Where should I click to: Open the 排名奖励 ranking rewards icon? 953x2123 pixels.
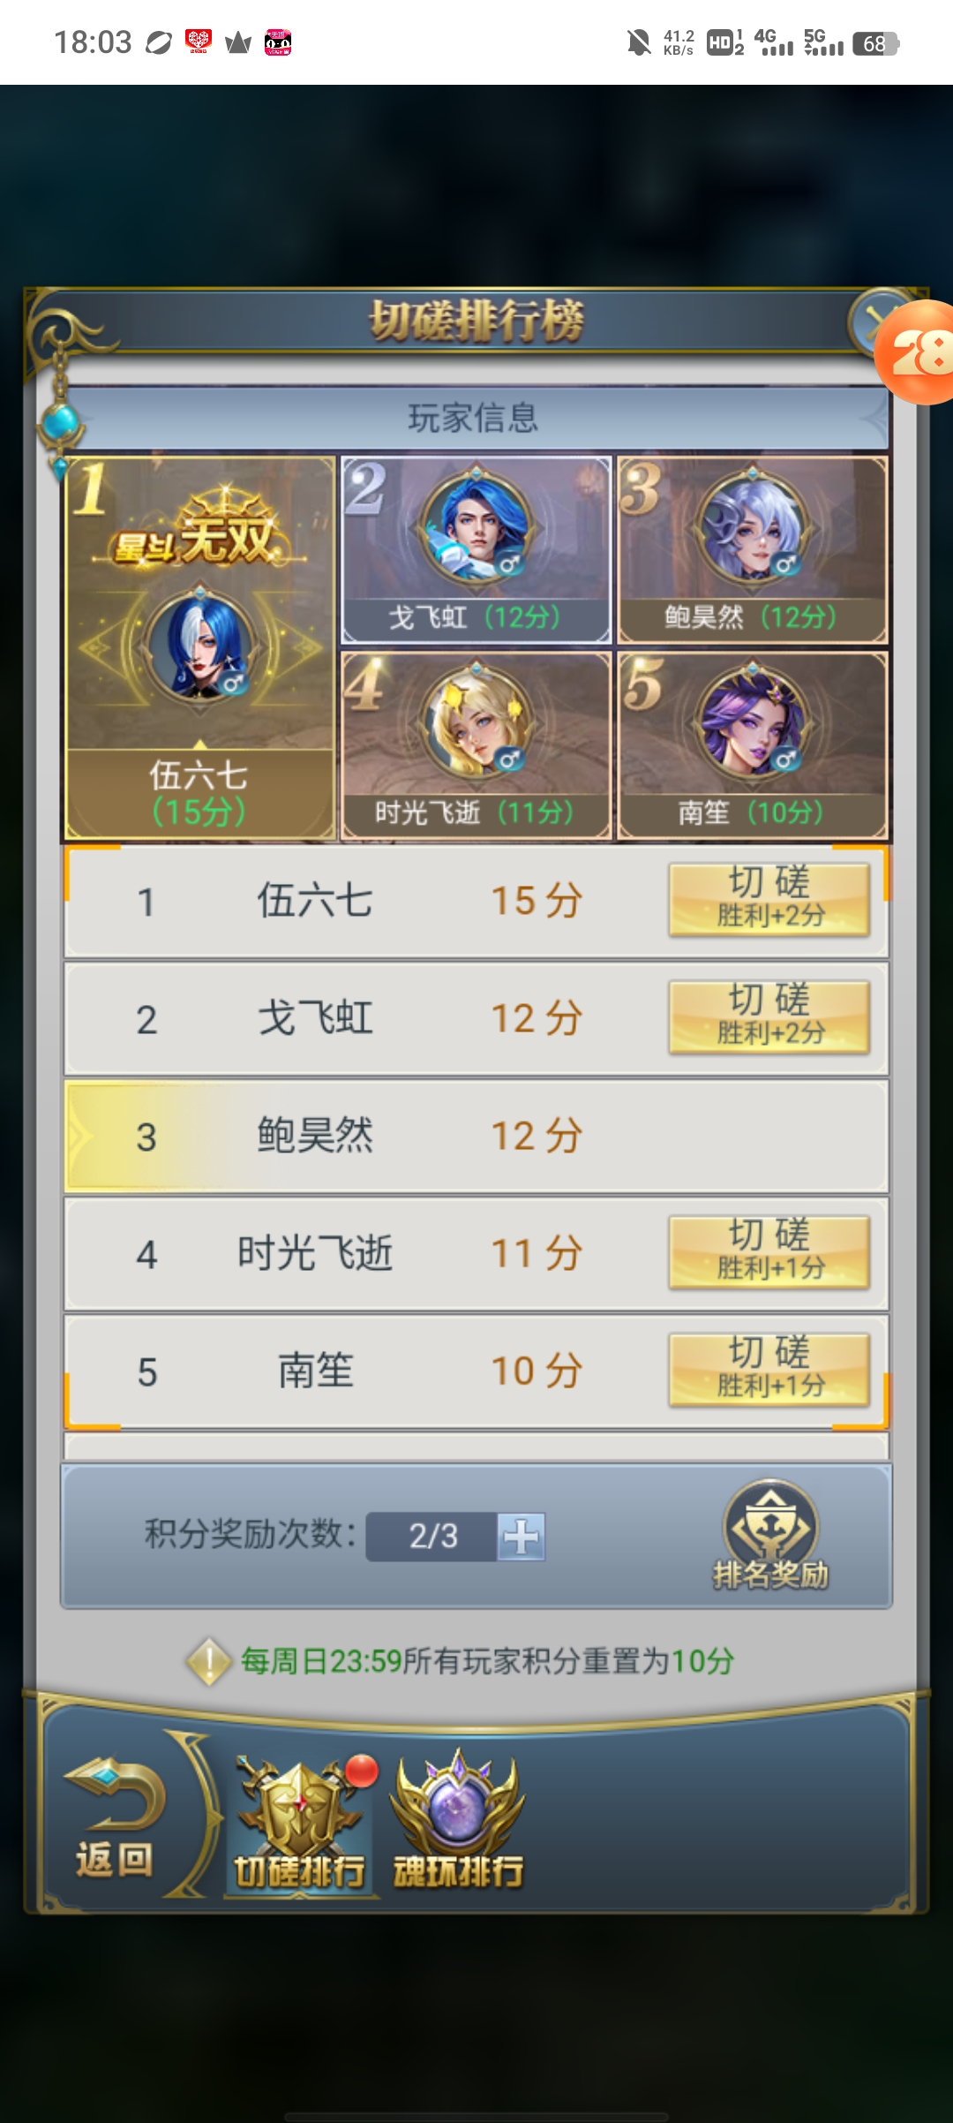click(770, 1535)
